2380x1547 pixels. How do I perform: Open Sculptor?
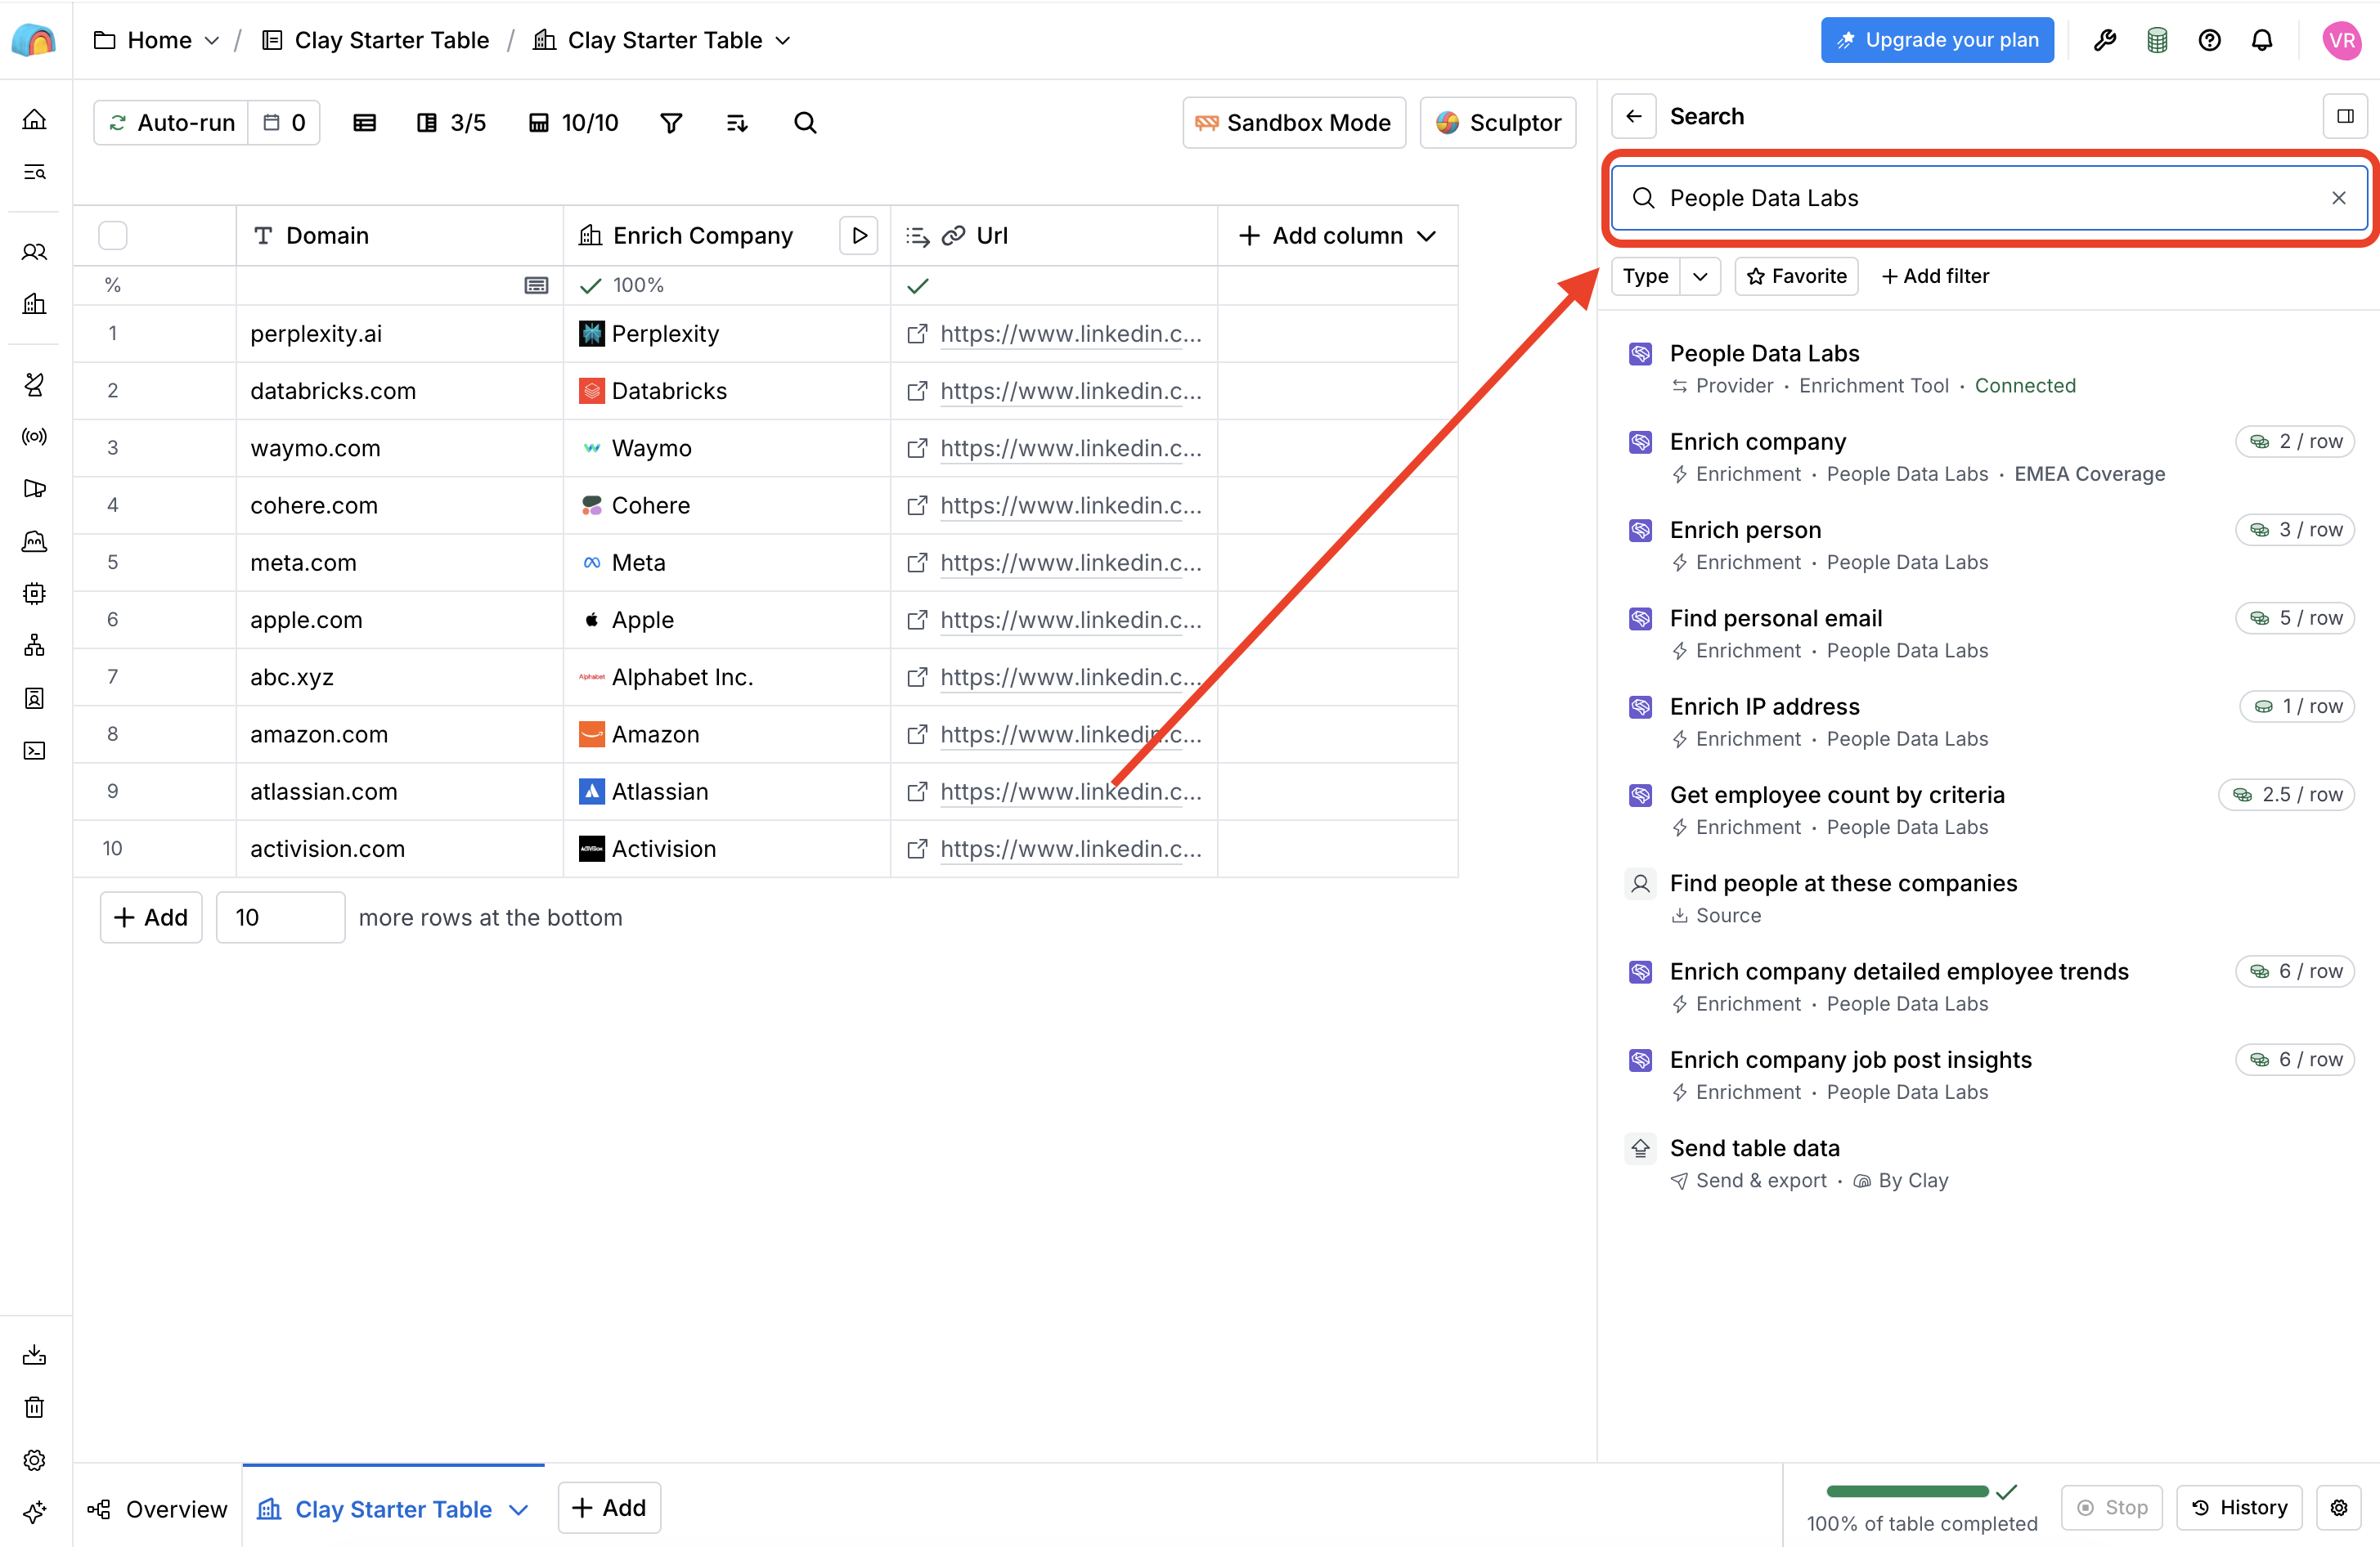click(1498, 123)
